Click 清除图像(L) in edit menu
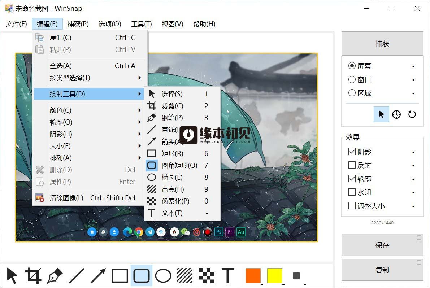This screenshot has height=288, width=430. pos(89,198)
